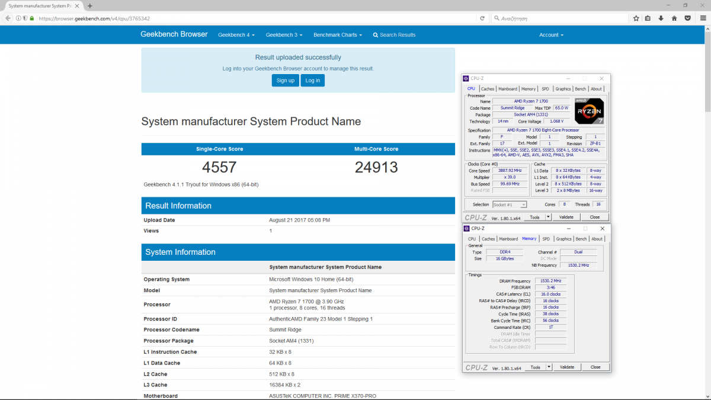Reload the page with the refresh icon
711x400 pixels.
482,18
